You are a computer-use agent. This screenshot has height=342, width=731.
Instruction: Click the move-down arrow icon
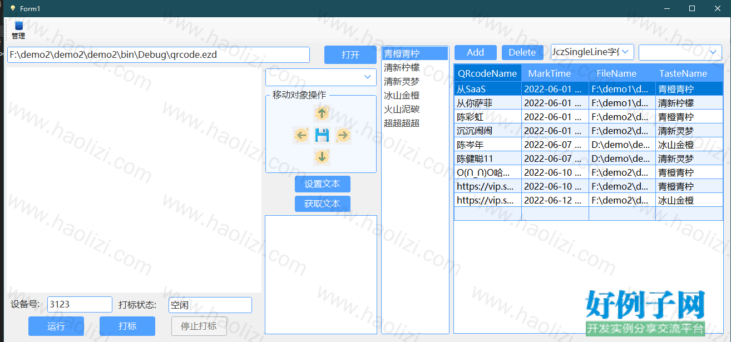pyautogui.click(x=322, y=157)
